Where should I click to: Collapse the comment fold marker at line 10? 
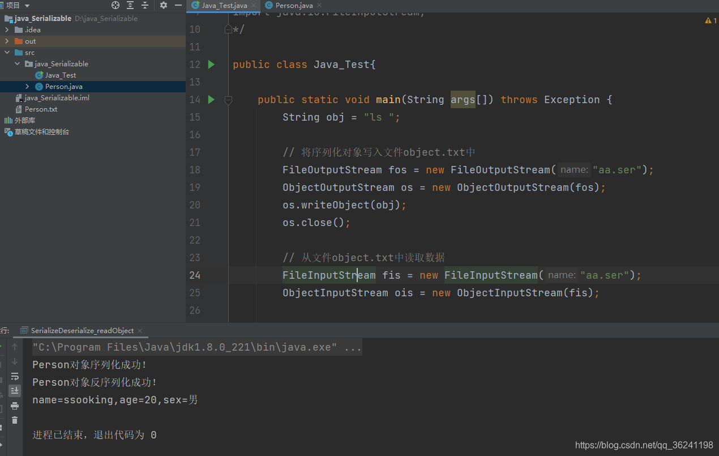coord(228,29)
